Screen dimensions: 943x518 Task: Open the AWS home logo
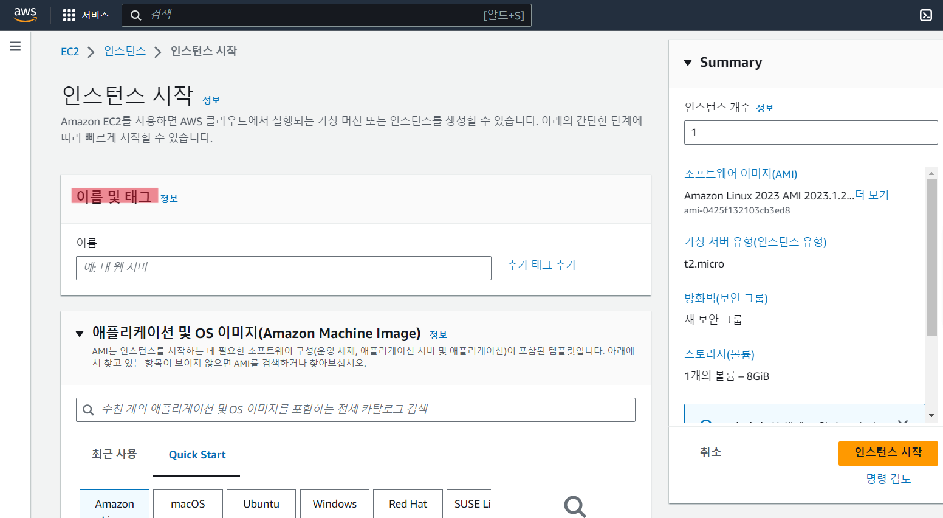[25, 15]
